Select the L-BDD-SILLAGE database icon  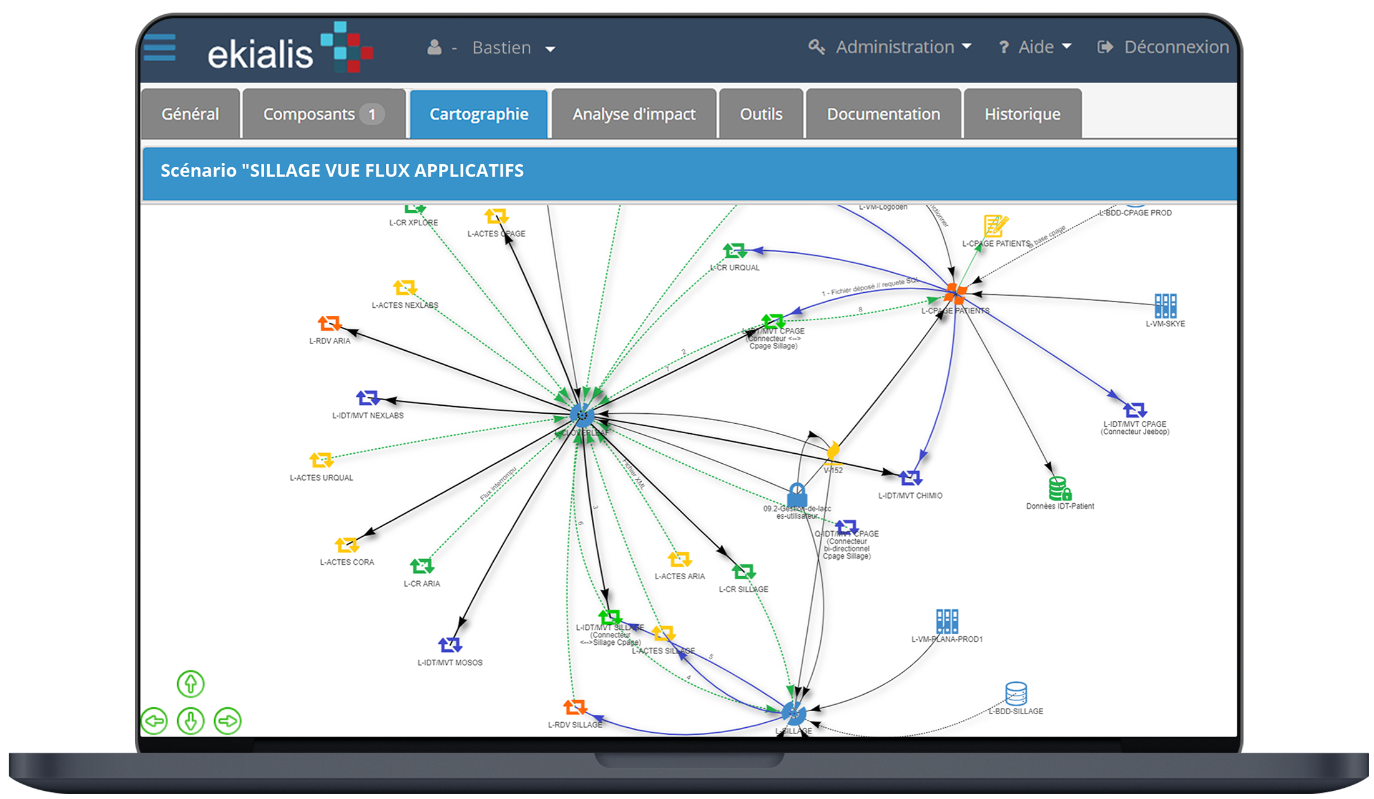click(x=1016, y=694)
